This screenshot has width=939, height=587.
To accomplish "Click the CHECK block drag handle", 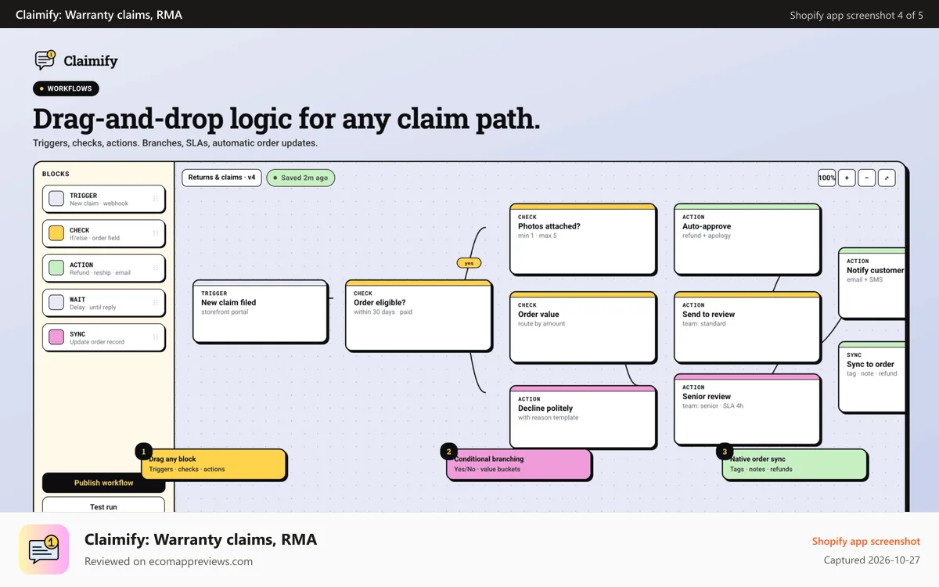I will pyautogui.click(x=156, y=233).
